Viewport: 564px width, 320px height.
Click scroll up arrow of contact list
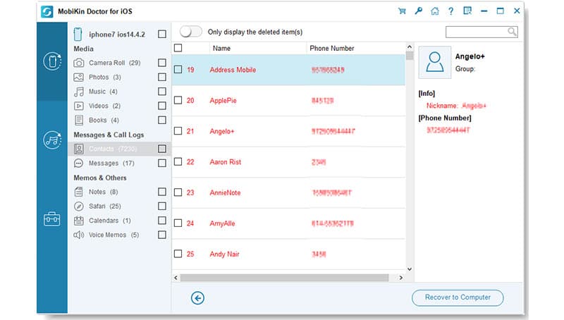(410, 47)
